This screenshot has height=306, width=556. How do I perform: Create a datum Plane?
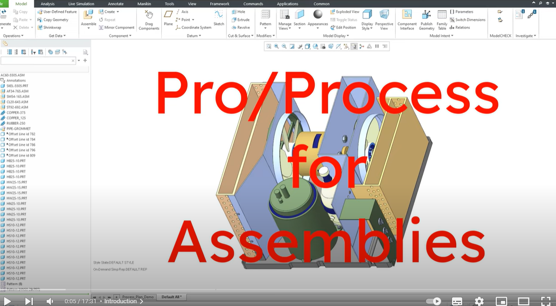pos(168,18)
